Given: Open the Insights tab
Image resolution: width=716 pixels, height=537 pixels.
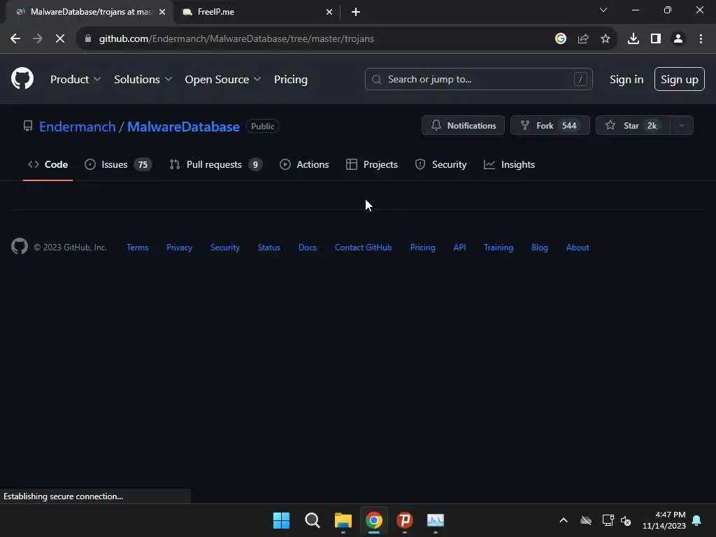Looking at the screenshot, I should (x=509, y=164).
